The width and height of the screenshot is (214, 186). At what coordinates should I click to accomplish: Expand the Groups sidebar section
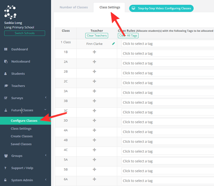[x=46, y=155]
